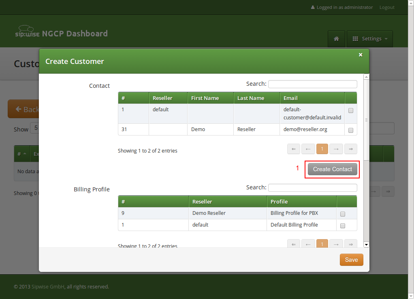This screenshot has width=414, height=299.
Task: Click previous page arrow in Contact pagination
Action: coord(308,149)
